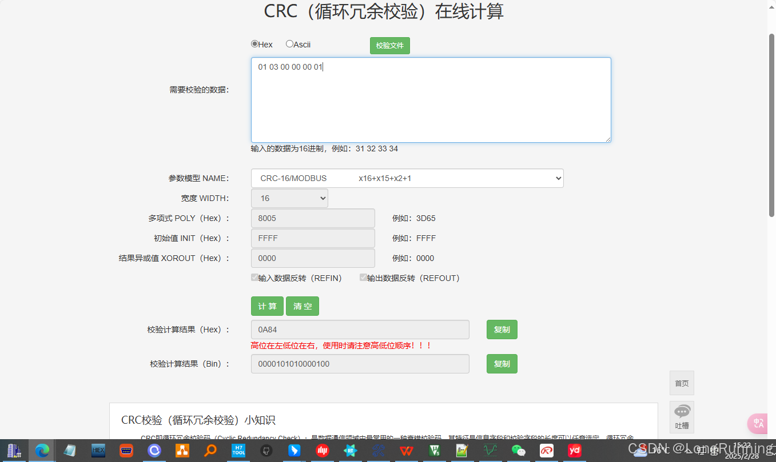
Task: Click the 清空 clear button
Action: pyautogui.click(x=303, y=306)
